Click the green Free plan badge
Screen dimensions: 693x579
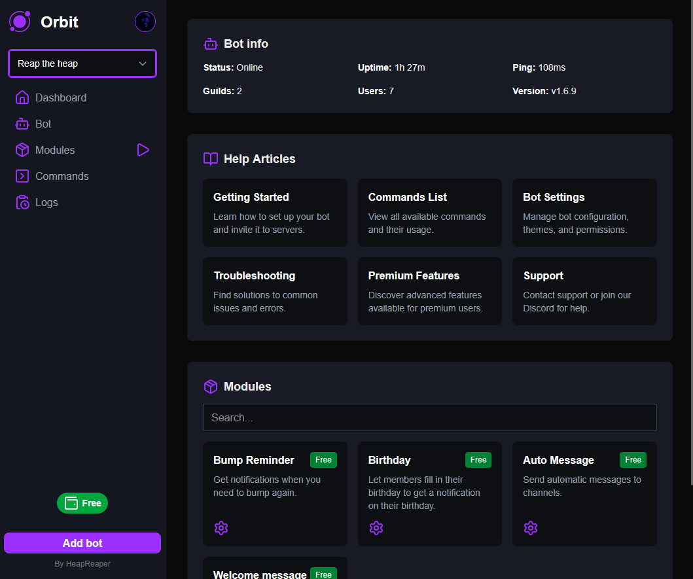tap(82, 503)
